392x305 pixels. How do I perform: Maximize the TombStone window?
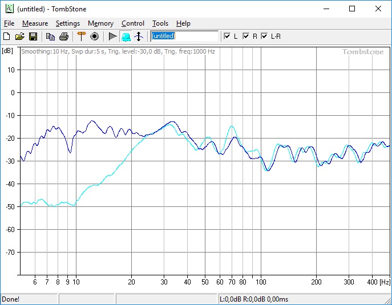[x=352, y=9]
